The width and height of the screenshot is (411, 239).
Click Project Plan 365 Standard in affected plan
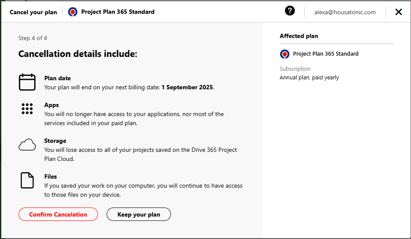pyautogui.click(x=326, y=54)
